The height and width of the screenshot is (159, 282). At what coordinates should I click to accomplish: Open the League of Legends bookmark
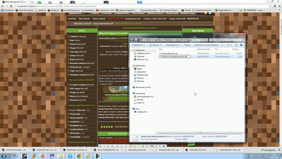tap(126, 10)
